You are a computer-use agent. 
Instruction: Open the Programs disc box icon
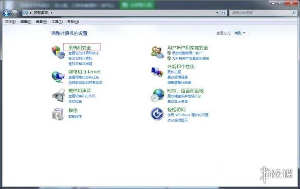[58, 114]
